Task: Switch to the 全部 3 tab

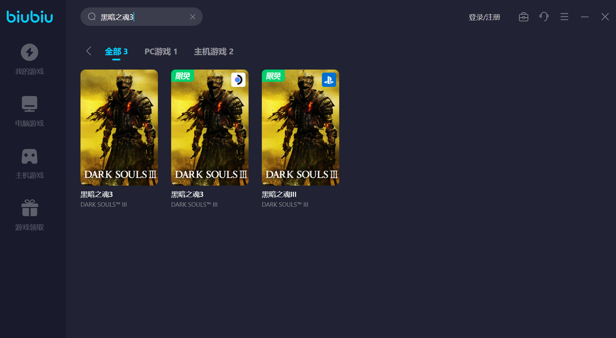Action: coord(116,52)
